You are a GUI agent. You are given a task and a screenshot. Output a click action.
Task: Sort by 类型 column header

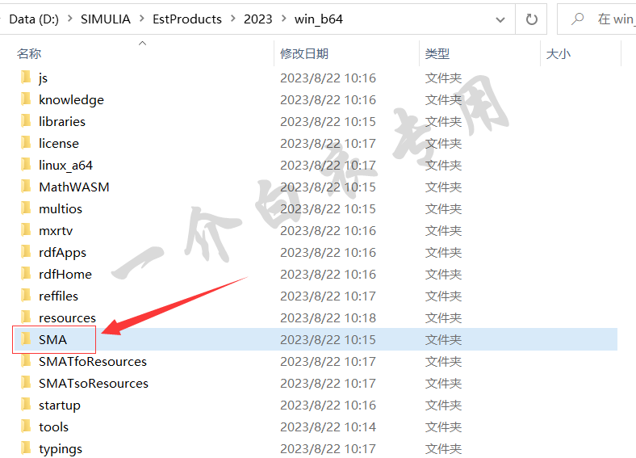point(437,53)
